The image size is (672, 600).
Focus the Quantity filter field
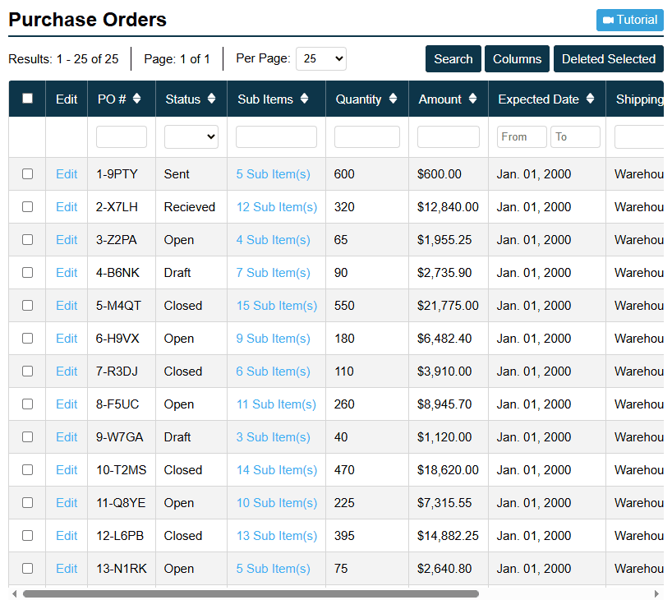click(x=367, y=136)
